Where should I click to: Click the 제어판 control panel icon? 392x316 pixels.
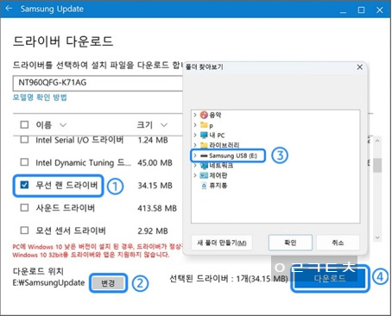[x=204, y=175]
